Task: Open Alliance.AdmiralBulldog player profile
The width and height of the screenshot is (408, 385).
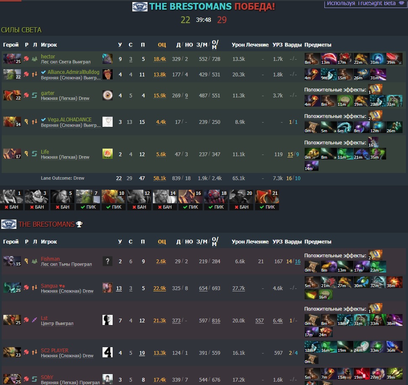Action: pos(74,72)
